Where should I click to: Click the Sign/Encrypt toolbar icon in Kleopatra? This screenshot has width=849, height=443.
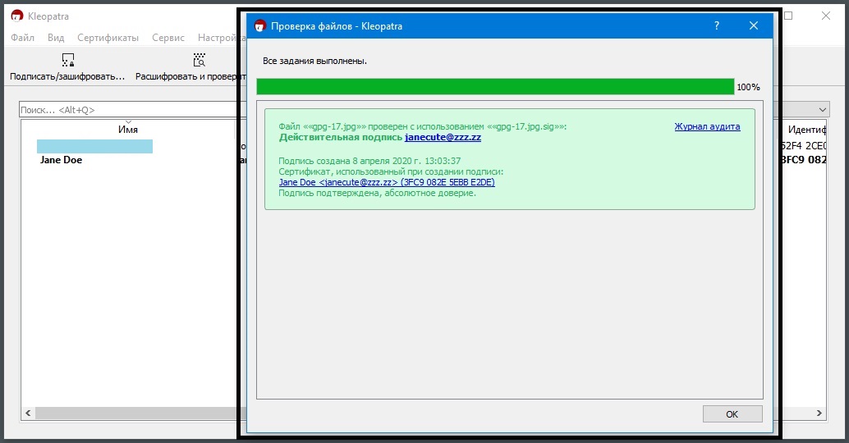tap(67, 60)
